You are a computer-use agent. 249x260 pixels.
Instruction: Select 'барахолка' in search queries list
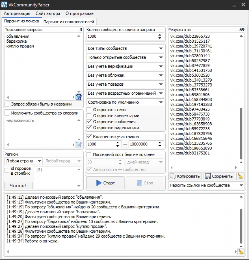click(x=16, y=41)
